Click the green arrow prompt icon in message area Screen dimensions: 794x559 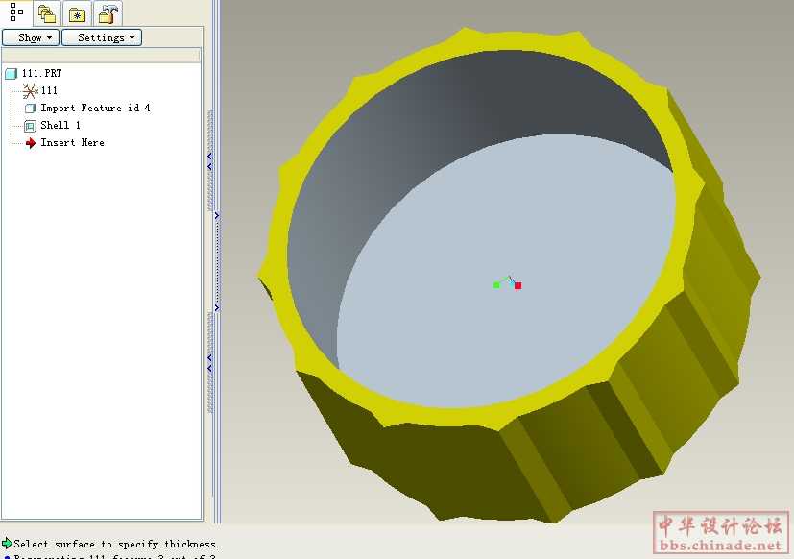pos(7,544)
